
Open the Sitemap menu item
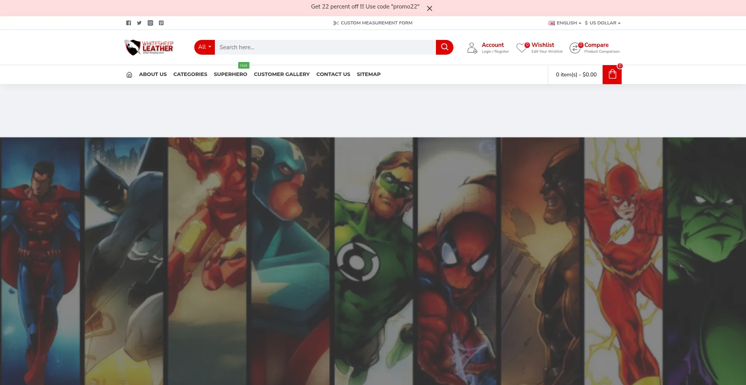coord(368,74)
